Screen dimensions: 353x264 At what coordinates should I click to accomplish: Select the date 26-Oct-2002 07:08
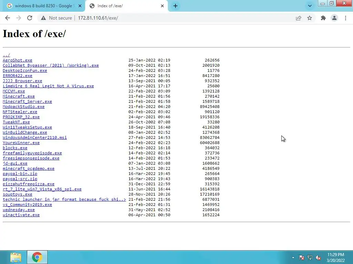pos(149,122)
